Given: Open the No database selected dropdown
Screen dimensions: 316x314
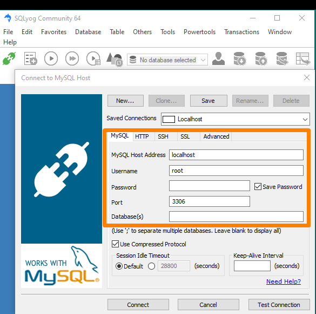Looking at the screenshot, I should click(x=167, y=60).
